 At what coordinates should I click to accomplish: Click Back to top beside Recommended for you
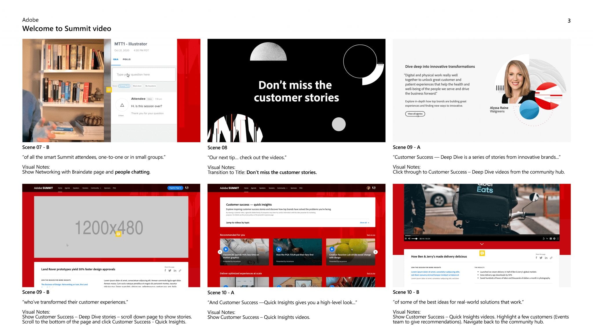371,235
